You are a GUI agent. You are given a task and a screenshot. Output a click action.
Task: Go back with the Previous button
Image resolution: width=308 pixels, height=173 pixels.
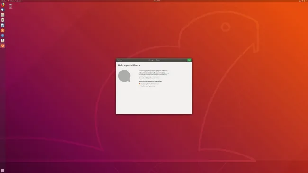pyautogui.click(x=119, y=60)
